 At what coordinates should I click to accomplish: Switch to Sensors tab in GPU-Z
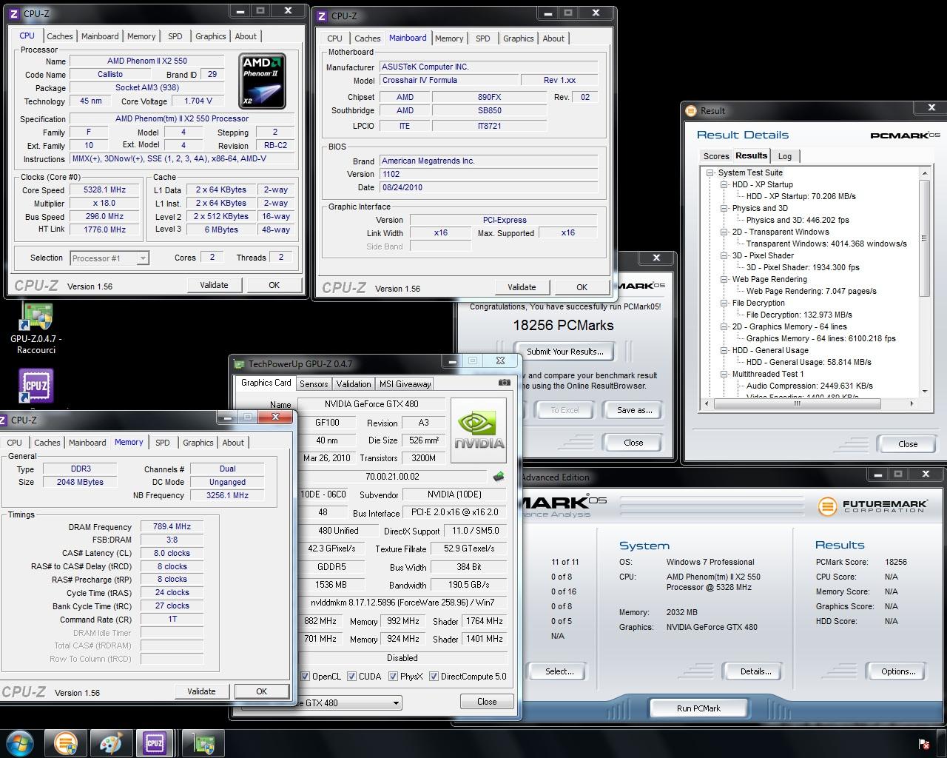click(314, 383)
